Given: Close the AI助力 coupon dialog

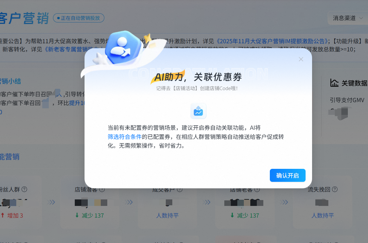Looking at the screenshot, I should point(301,59).
